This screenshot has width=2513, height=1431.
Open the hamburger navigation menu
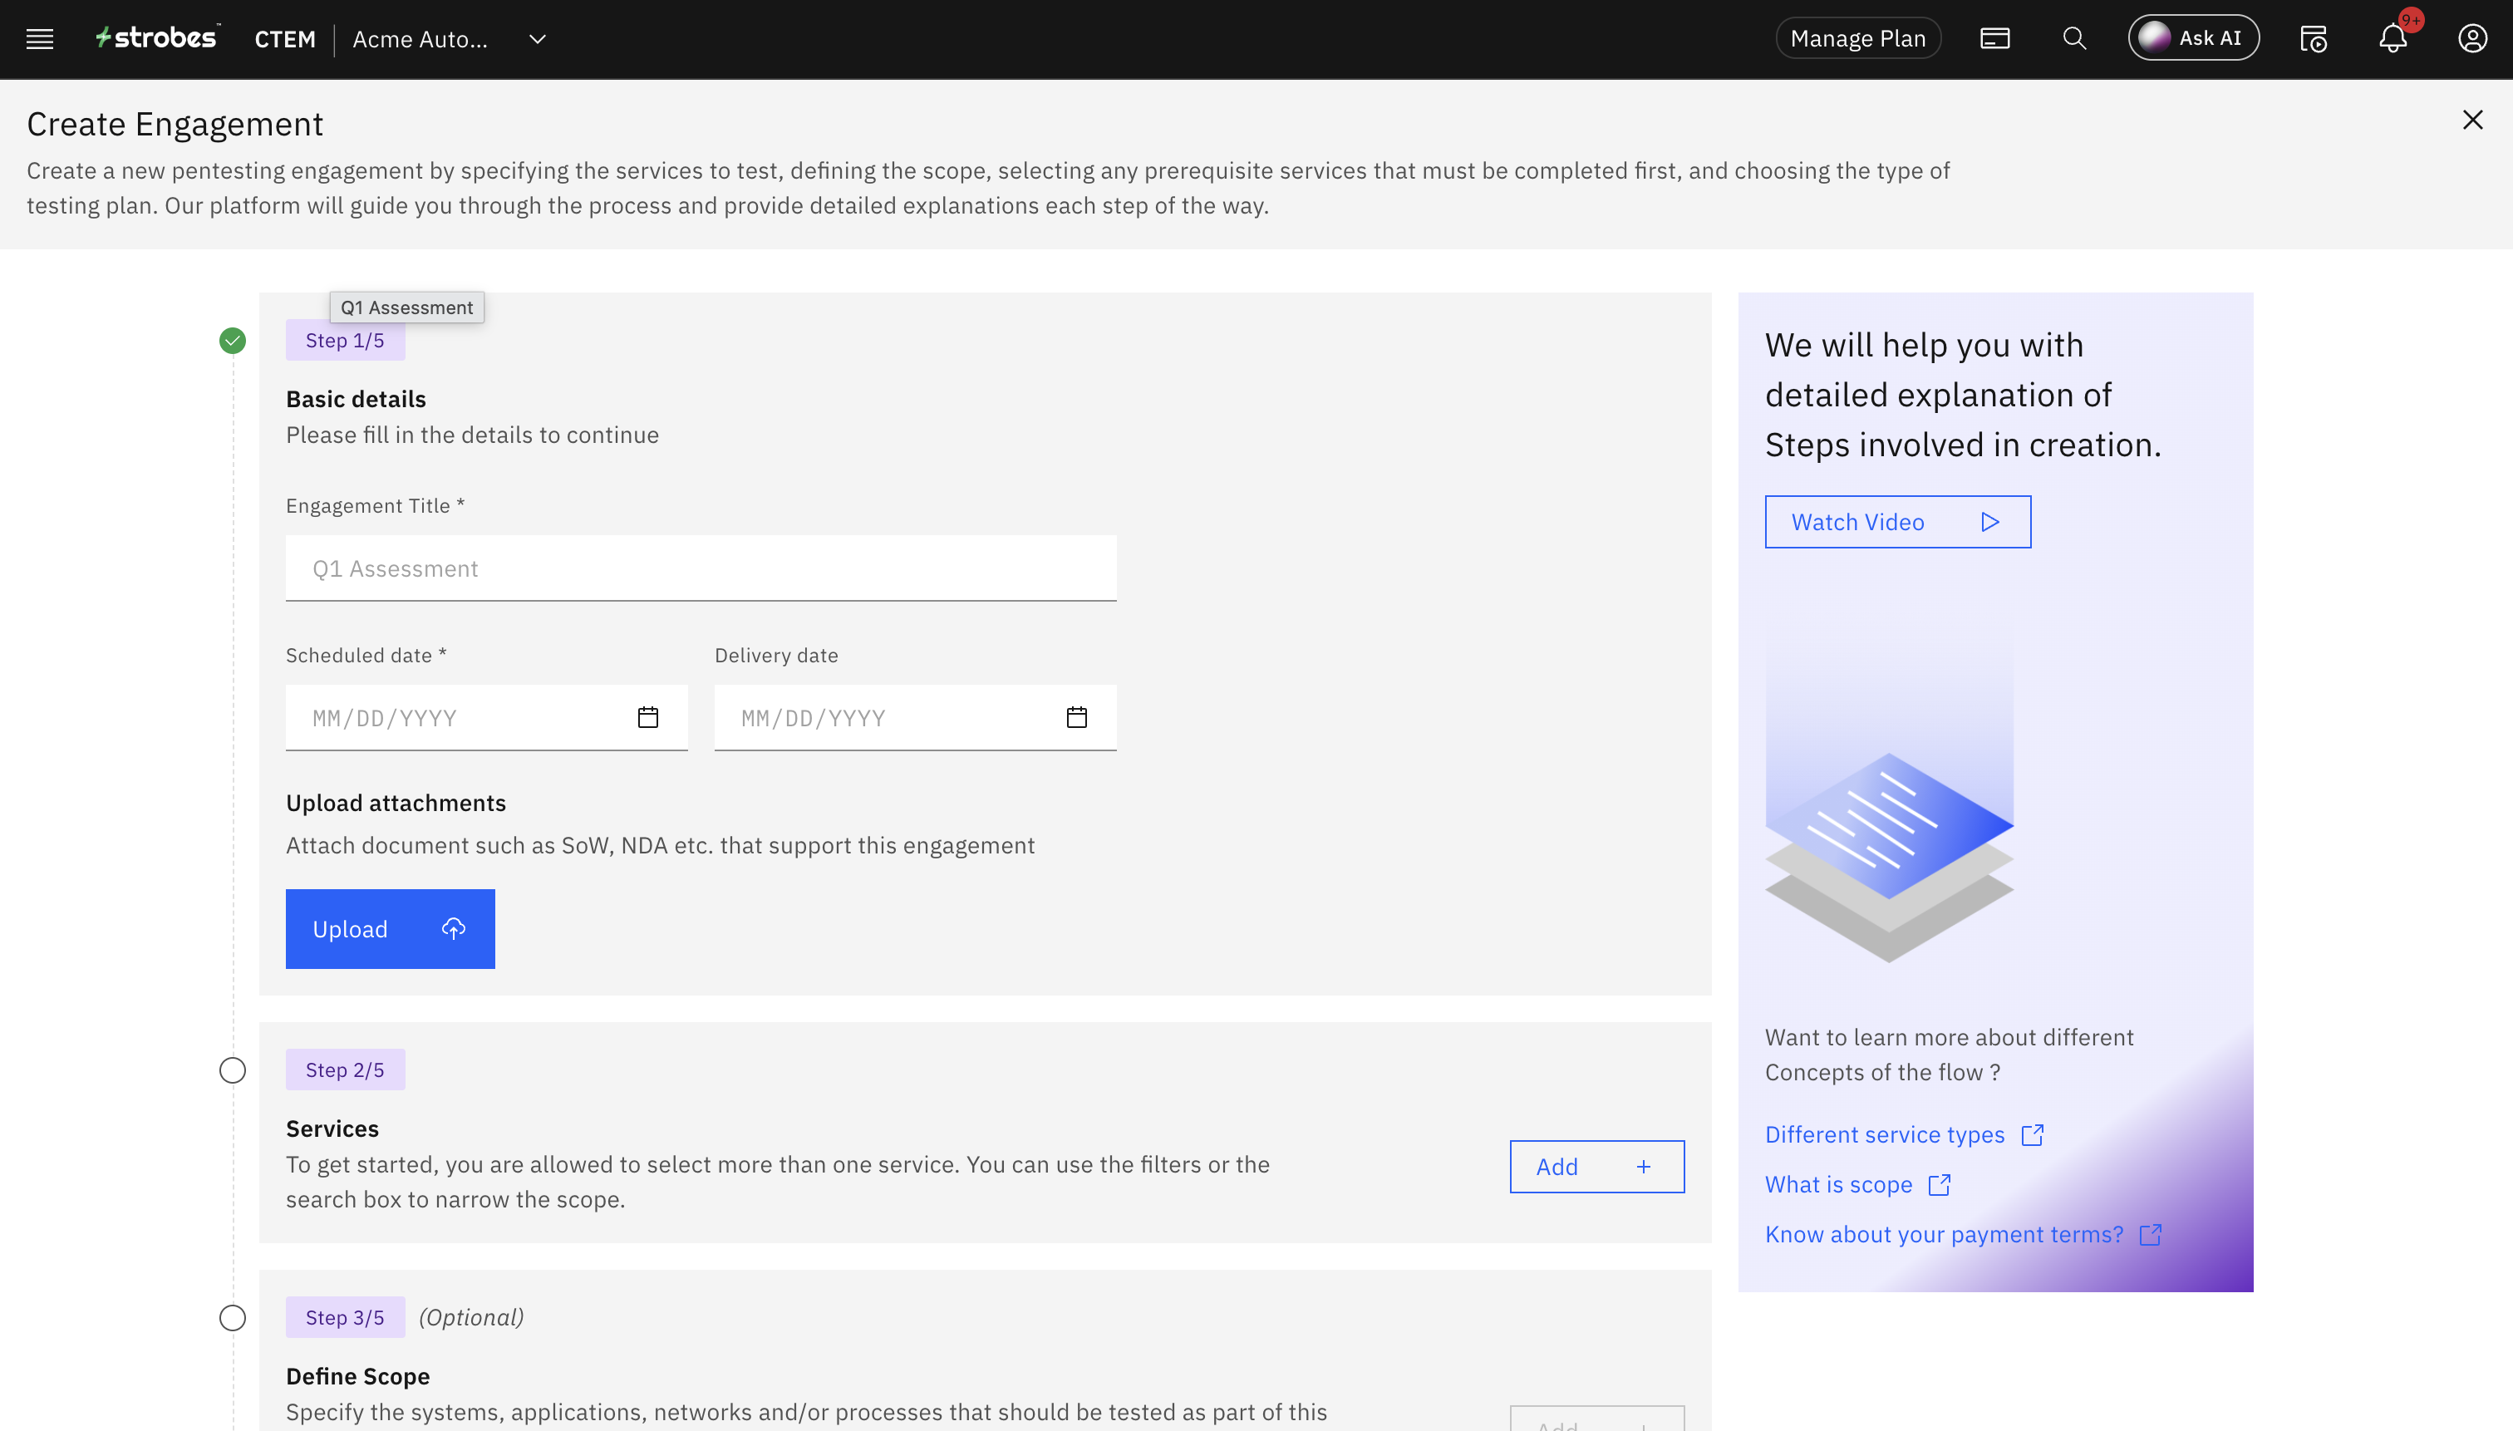(39, 39)
